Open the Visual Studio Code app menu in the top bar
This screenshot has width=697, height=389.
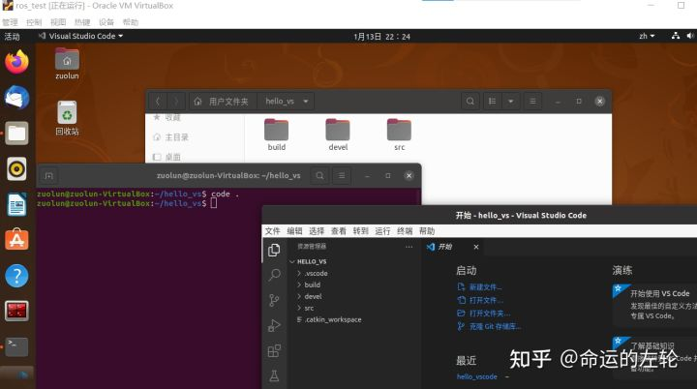point(81,36)
